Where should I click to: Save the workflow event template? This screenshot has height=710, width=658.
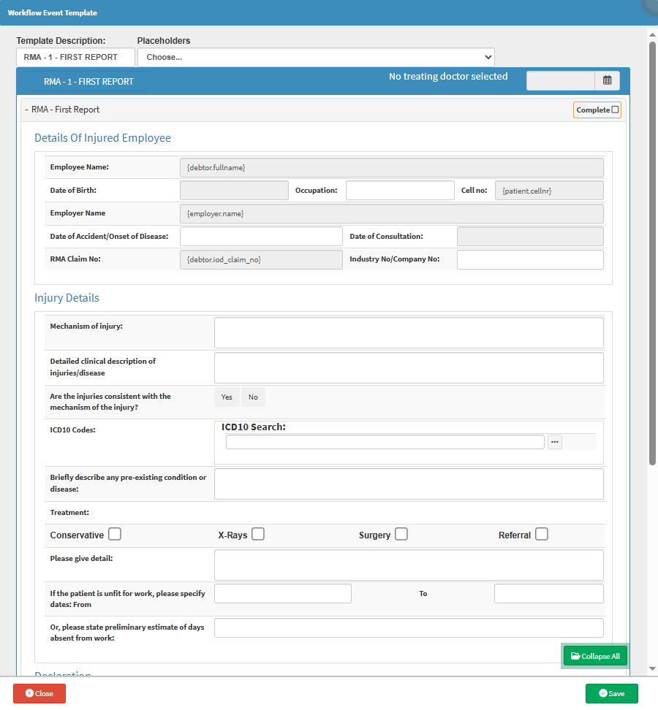[x=611, y=693]
